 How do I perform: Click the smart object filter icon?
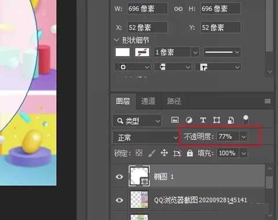point(231,120)
